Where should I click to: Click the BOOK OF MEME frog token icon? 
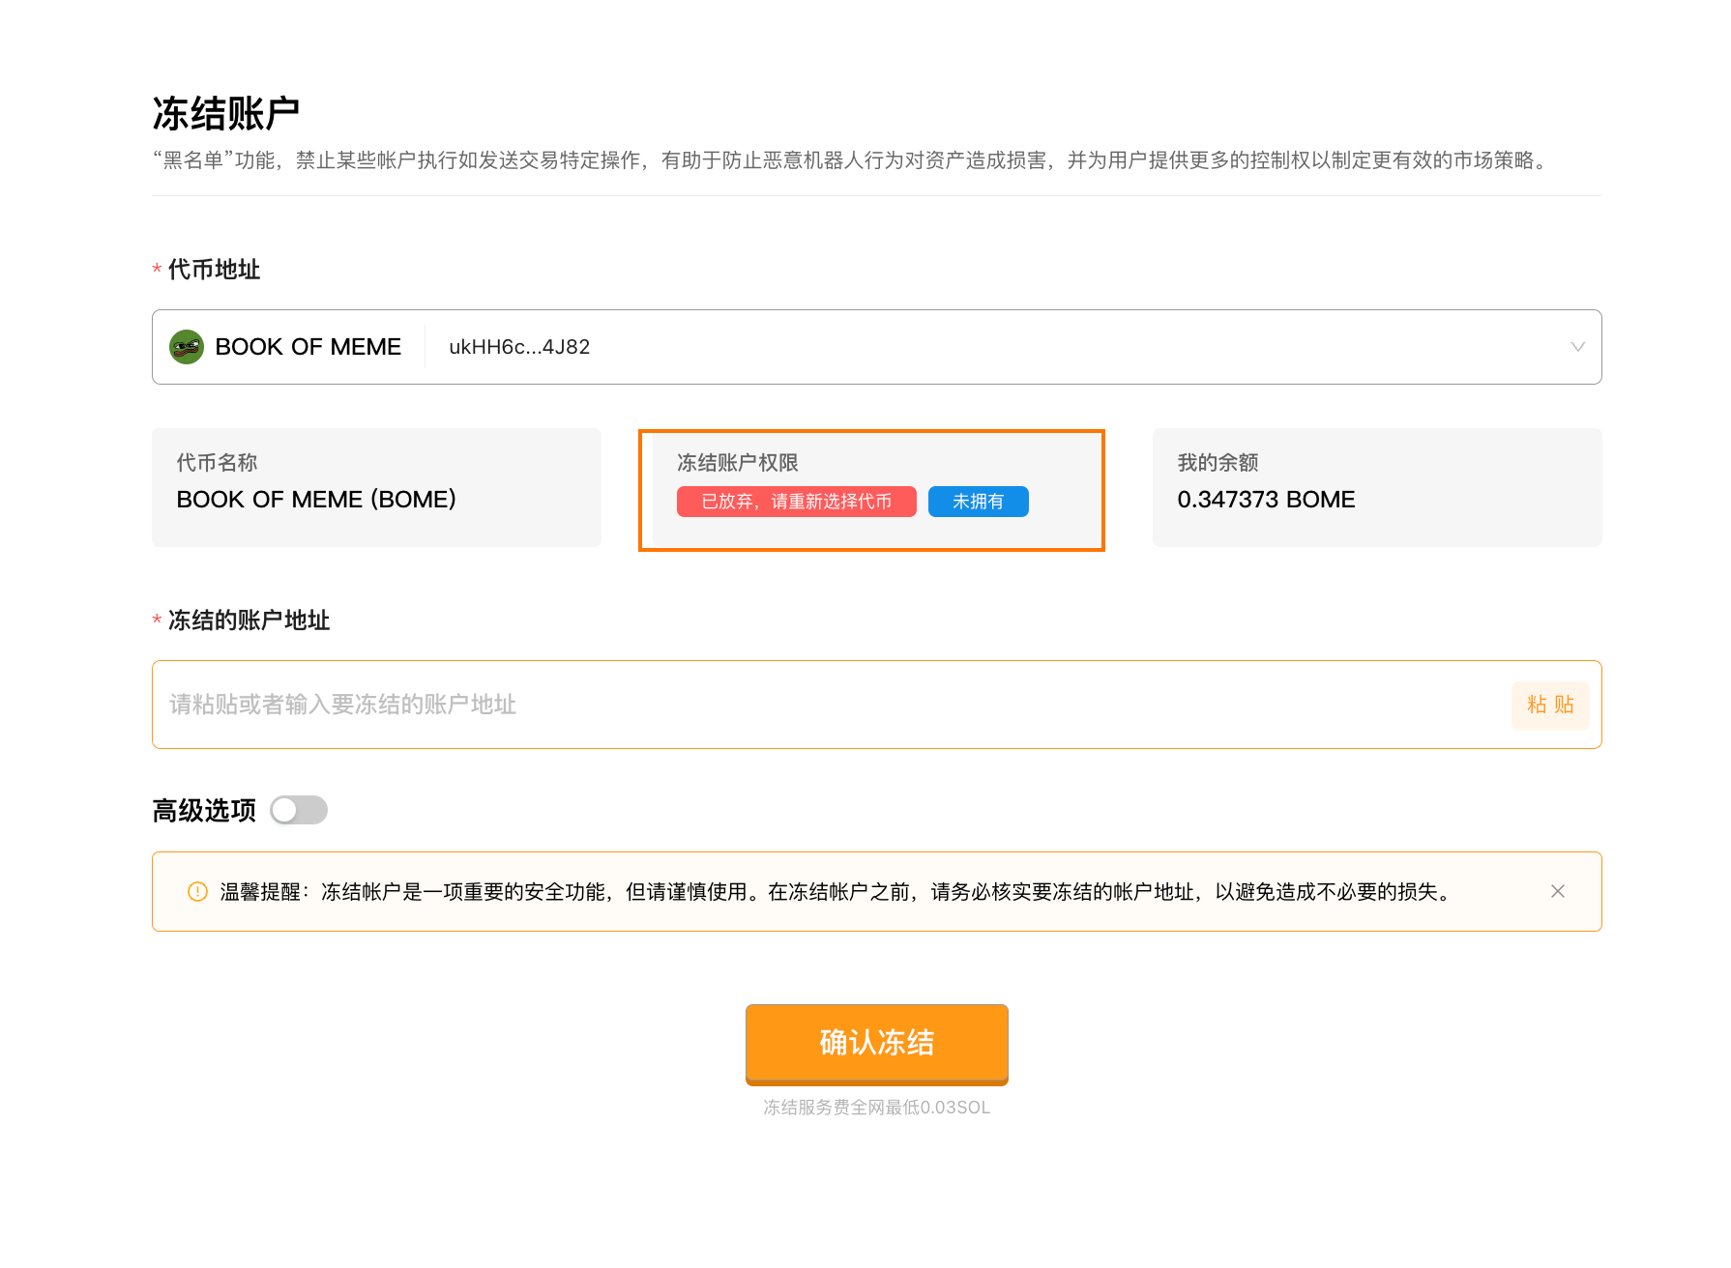pyautogui.click(x=187, y=347)
